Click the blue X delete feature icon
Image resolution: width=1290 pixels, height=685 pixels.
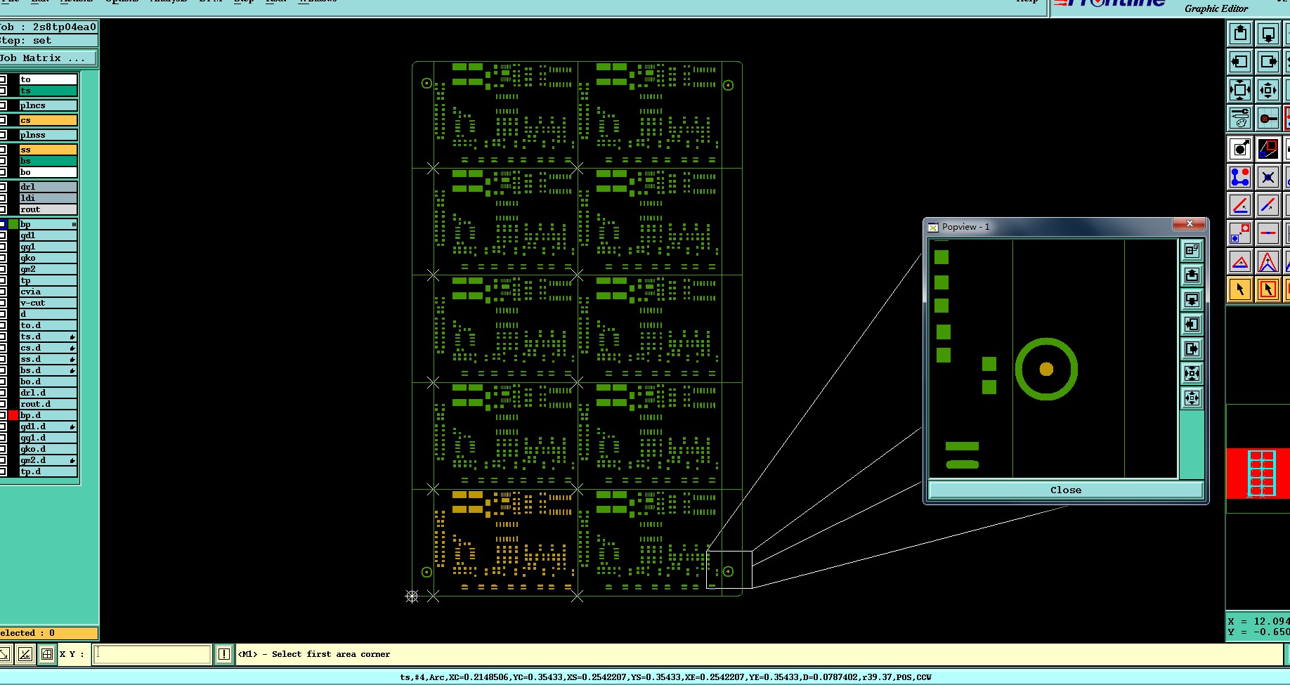point(1268,177)
